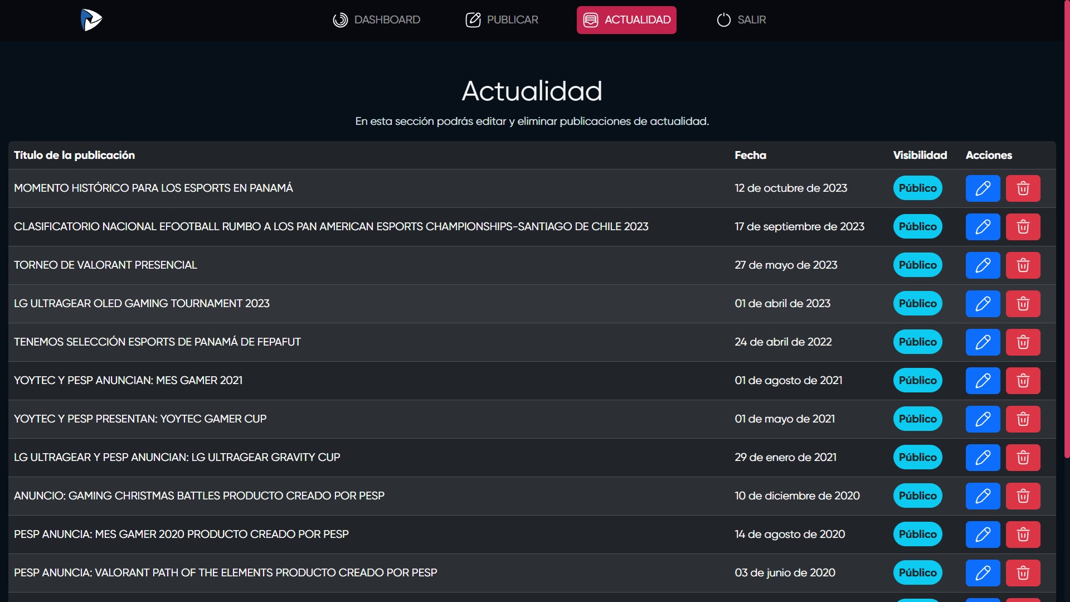Edit the Mes Gamer 2021 post

983,381
